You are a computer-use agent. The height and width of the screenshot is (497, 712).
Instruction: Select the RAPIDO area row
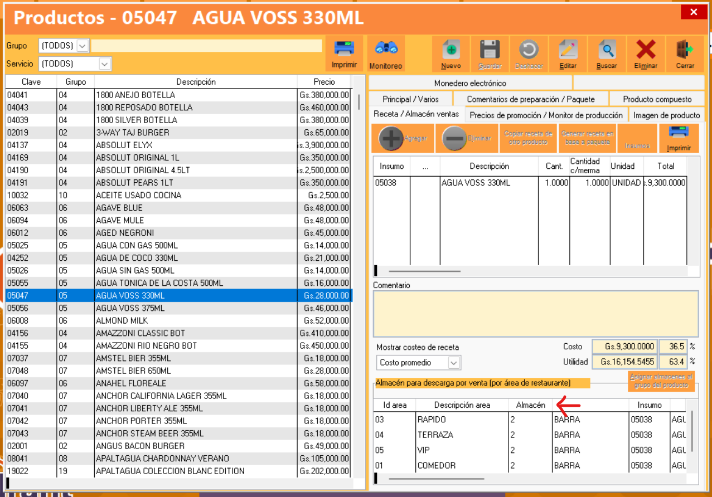(x=530, y=420)
